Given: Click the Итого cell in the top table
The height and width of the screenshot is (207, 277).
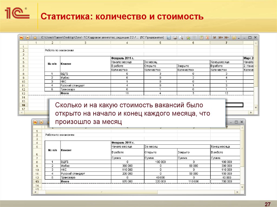Looking at the screenshot, I should point(65,93).
